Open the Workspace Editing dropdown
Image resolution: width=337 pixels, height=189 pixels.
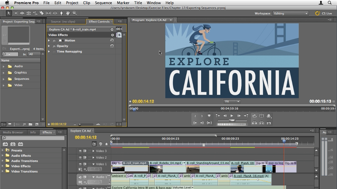pos(291,13)
